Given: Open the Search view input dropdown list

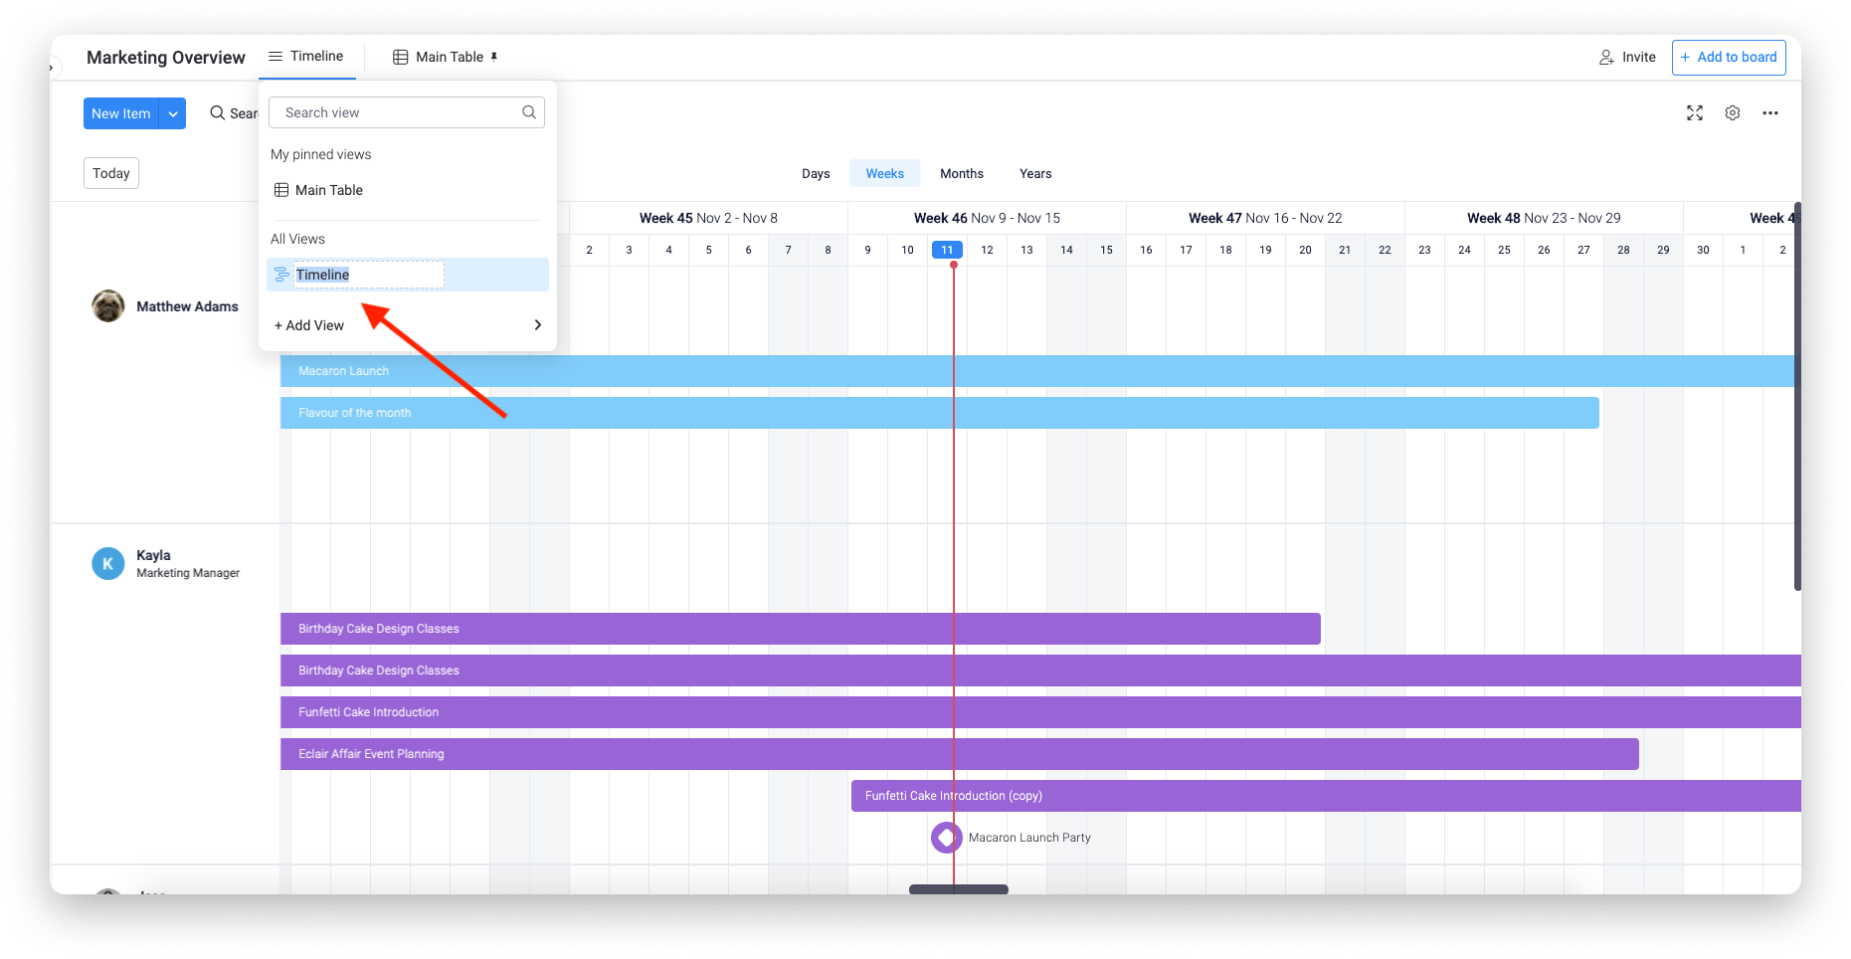Looking at the screenshot, I should coord(406,111).
